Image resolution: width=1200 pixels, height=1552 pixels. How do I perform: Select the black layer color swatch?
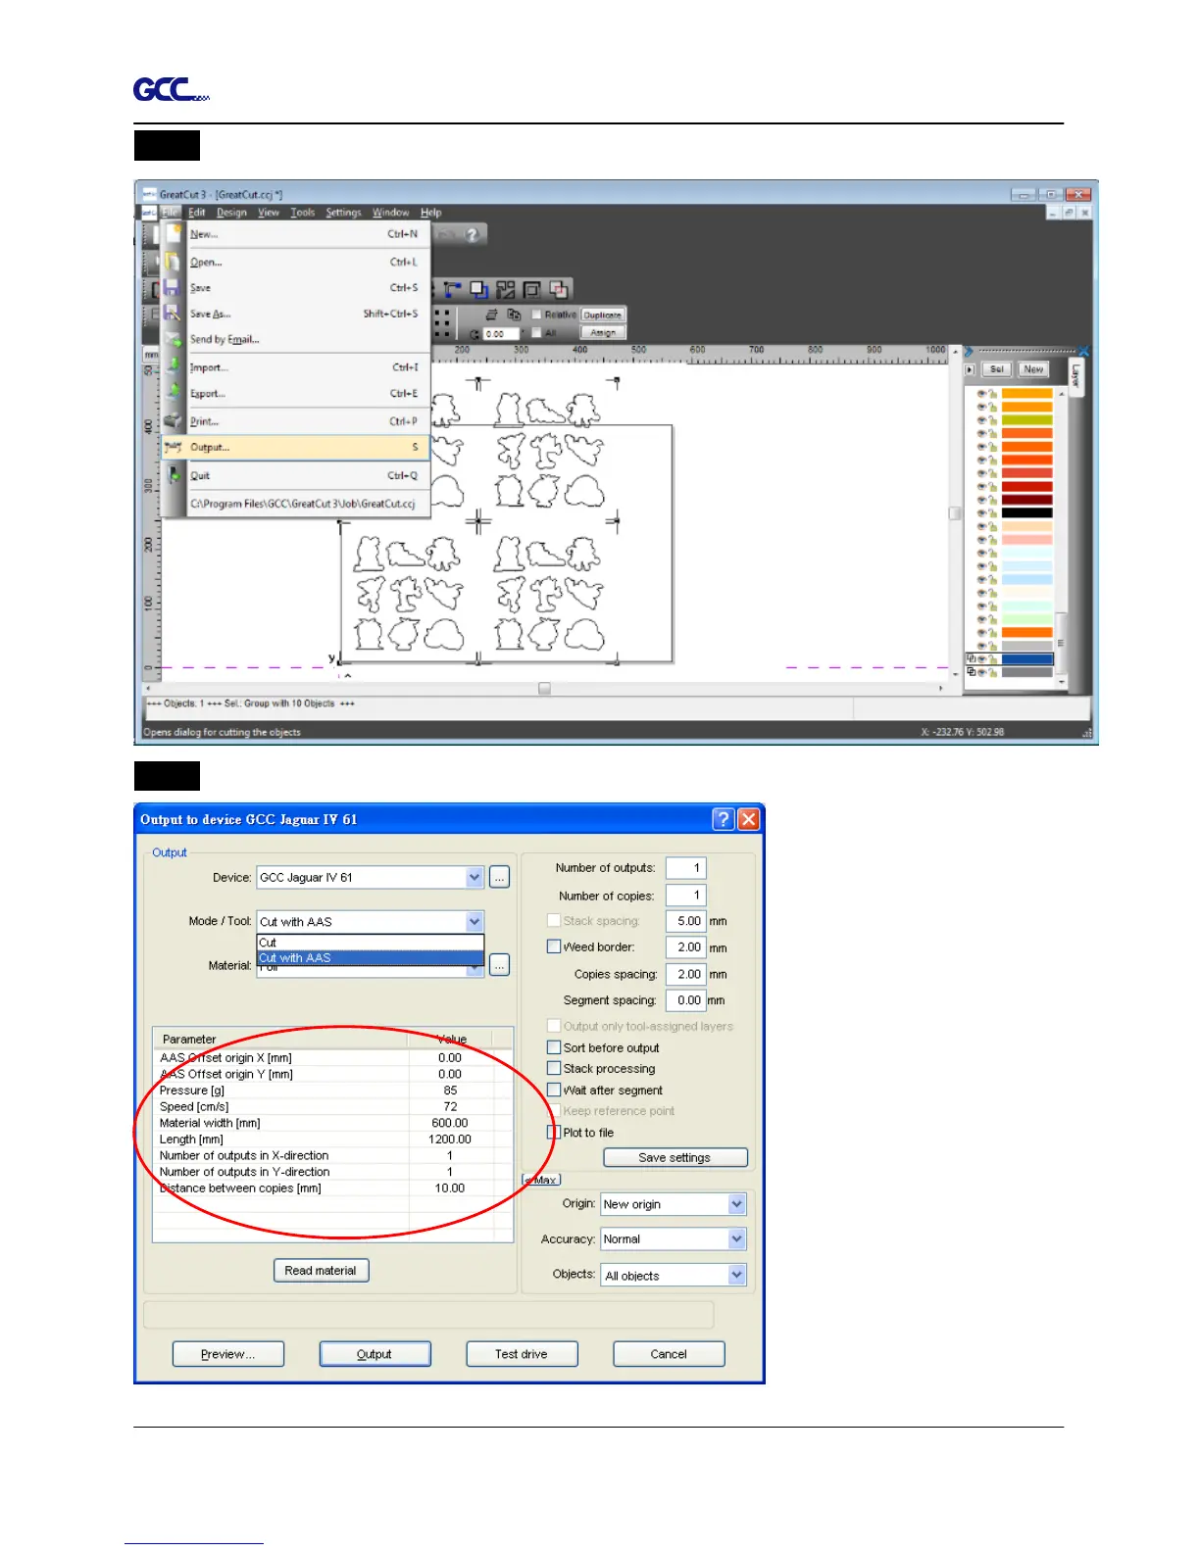(1026, 513)
